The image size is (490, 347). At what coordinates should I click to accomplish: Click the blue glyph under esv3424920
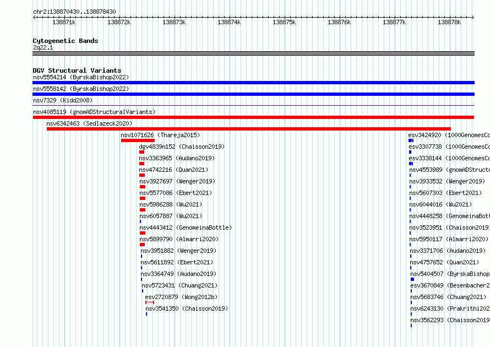[x=411, y=140]
